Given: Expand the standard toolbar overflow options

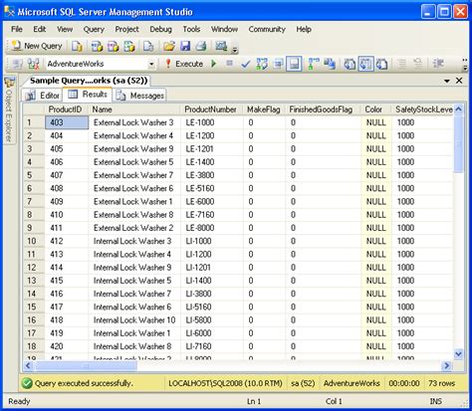Looking at the screenshot, I should click(x=235, y=50).
